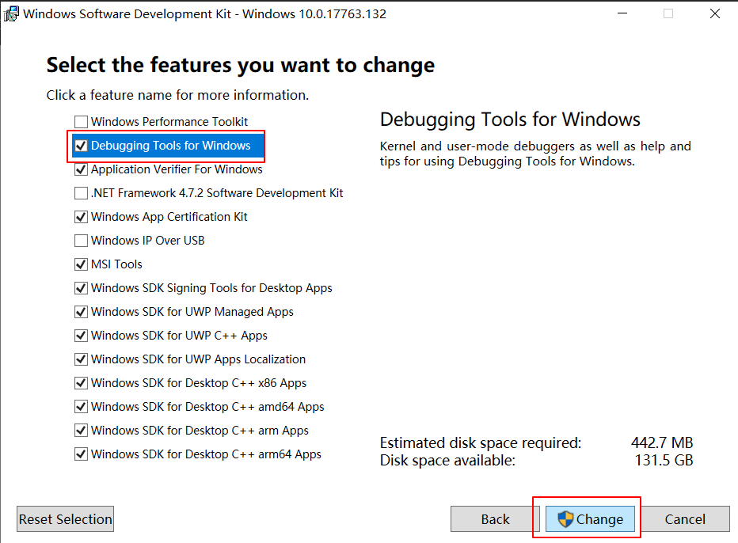Image resolution: width=738 pixels, height=543 pixels.
Task: Apply changes with the Change button
Action: (590, 519)
